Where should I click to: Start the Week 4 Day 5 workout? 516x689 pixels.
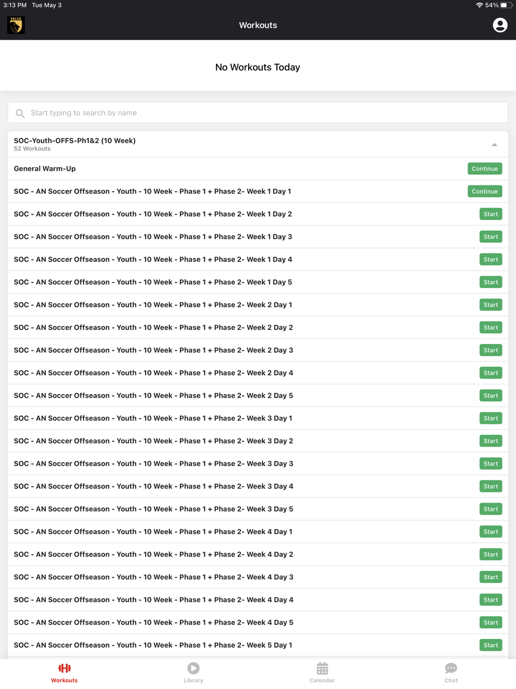coord(491,623)
